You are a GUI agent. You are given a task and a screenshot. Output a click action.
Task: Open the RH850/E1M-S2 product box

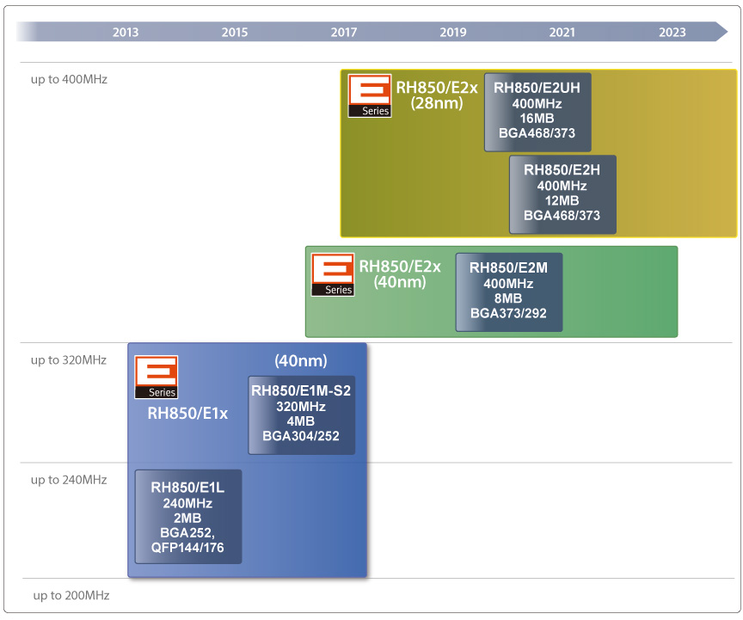click(301, 415)
